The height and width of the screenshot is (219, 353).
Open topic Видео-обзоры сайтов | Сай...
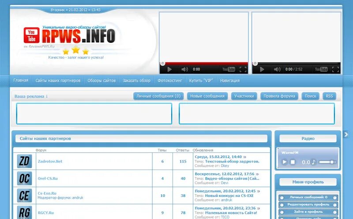click(232, 178)
